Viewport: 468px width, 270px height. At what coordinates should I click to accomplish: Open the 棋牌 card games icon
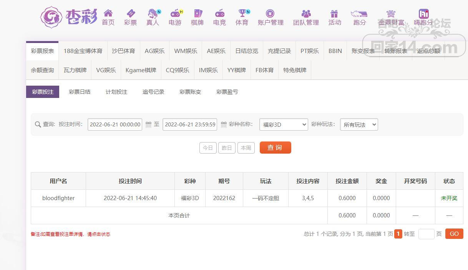(197, 14)
